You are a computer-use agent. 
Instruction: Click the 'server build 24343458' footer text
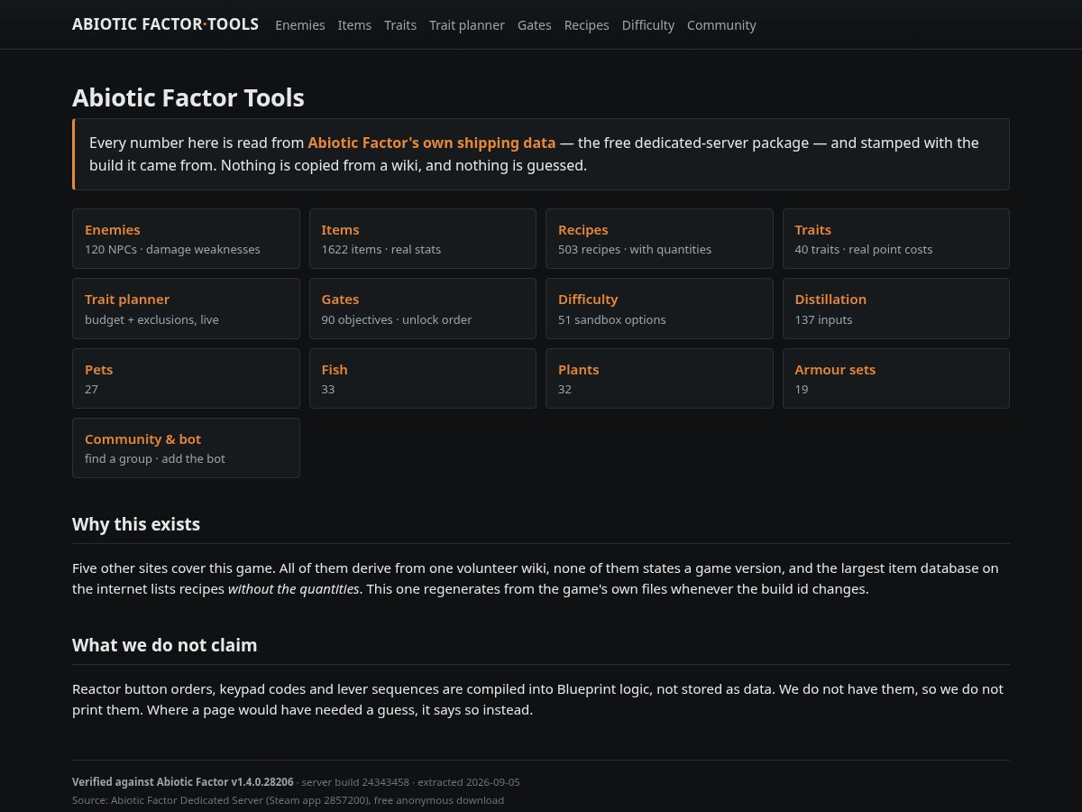coord(355,782)
